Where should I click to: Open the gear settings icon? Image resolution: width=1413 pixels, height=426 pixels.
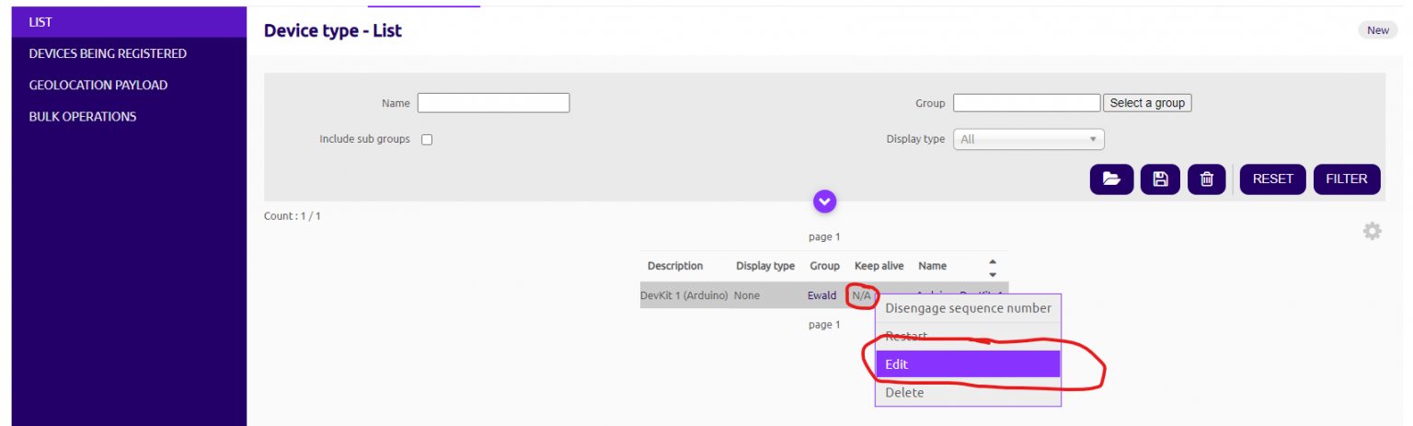[1372, 232]
